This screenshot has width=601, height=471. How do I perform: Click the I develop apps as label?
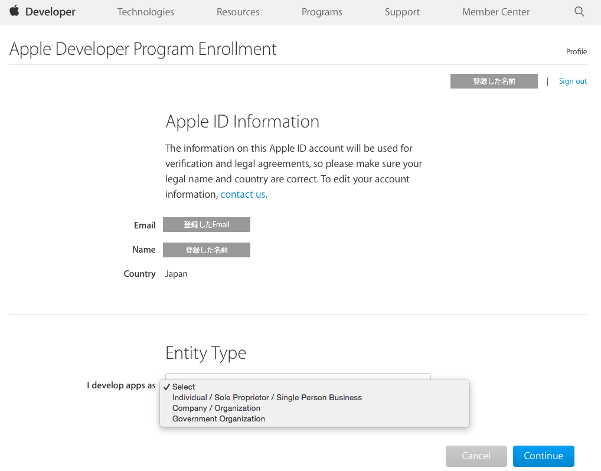(121, 385)
